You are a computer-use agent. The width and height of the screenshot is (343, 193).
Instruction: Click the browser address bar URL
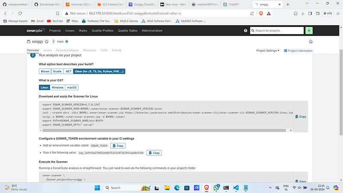click(135, 13)
